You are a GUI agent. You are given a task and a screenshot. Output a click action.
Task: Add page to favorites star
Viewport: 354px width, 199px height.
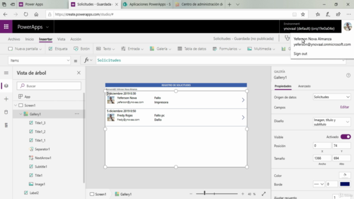(303, 14)
